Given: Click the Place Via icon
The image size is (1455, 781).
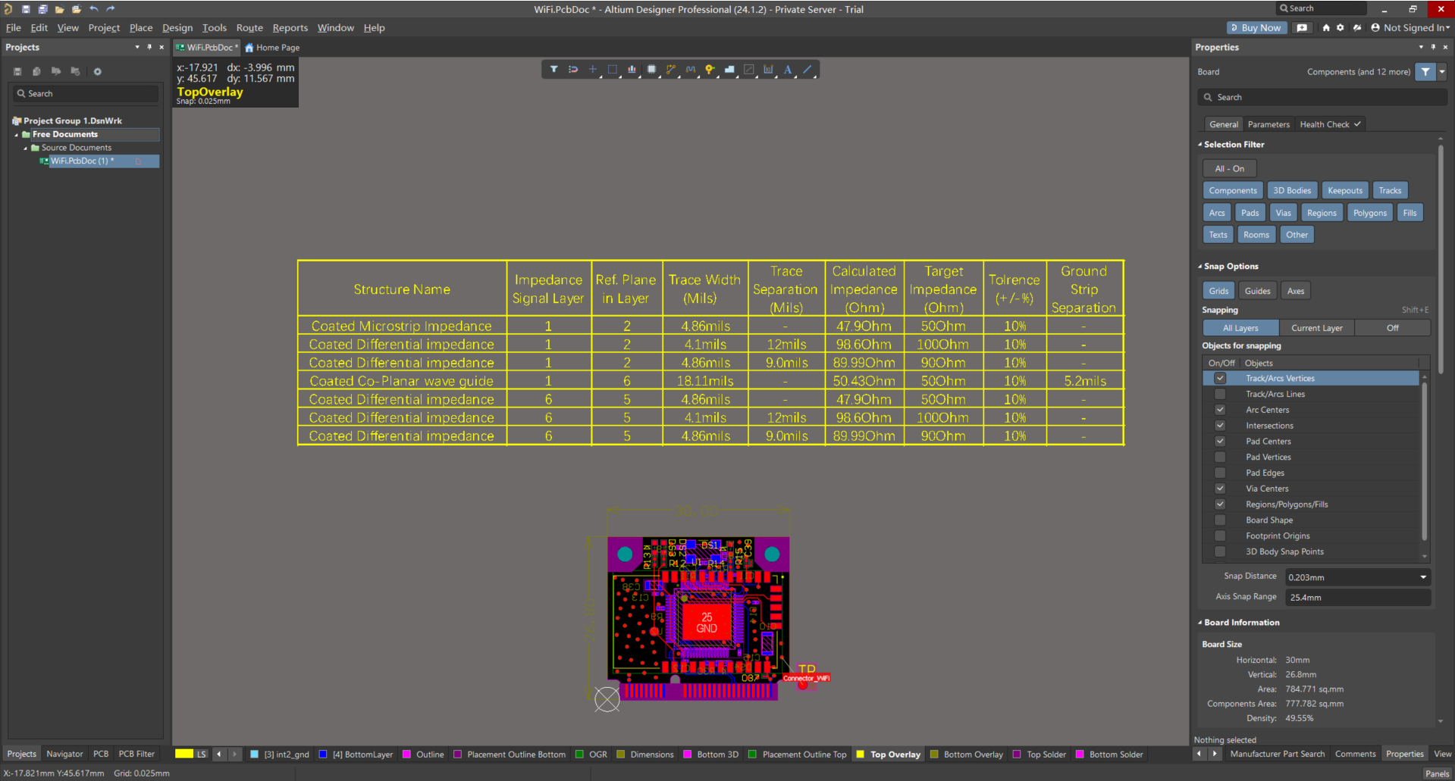Looking at the screenshot, I should pos(710,70).
